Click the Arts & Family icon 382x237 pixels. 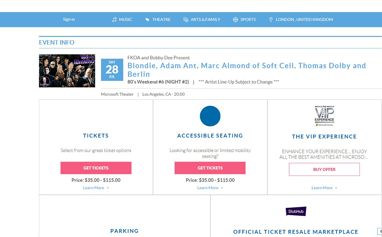tap(186, 19)
